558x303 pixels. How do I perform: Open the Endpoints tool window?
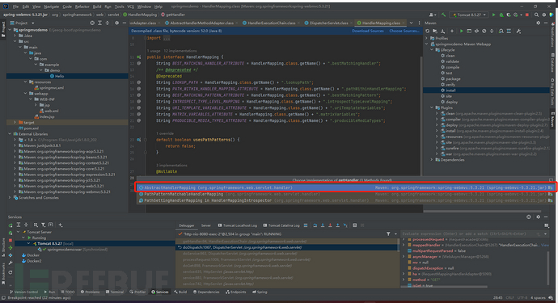[x=235, y=292]
